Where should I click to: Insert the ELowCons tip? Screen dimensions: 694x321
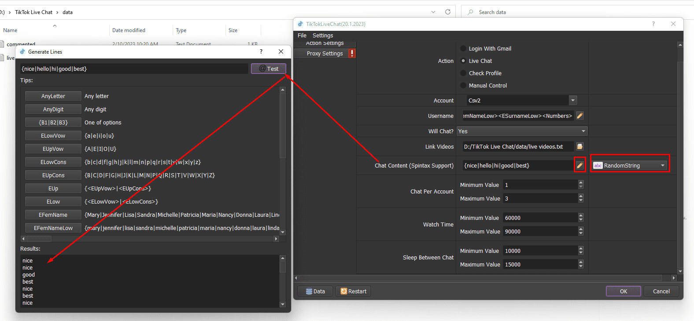click(53, 162)
